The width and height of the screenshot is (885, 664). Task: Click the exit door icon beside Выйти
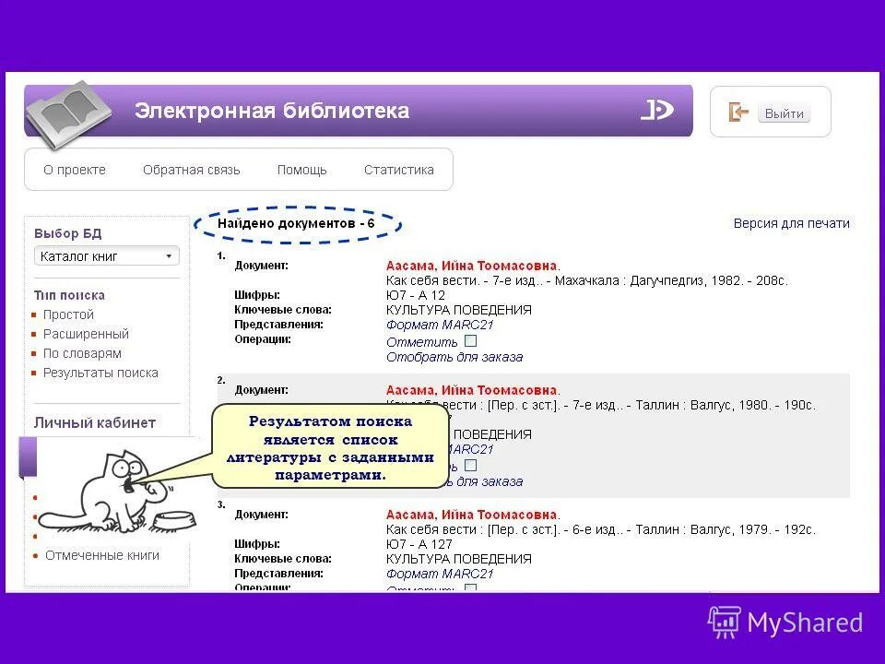click(738, 111)
